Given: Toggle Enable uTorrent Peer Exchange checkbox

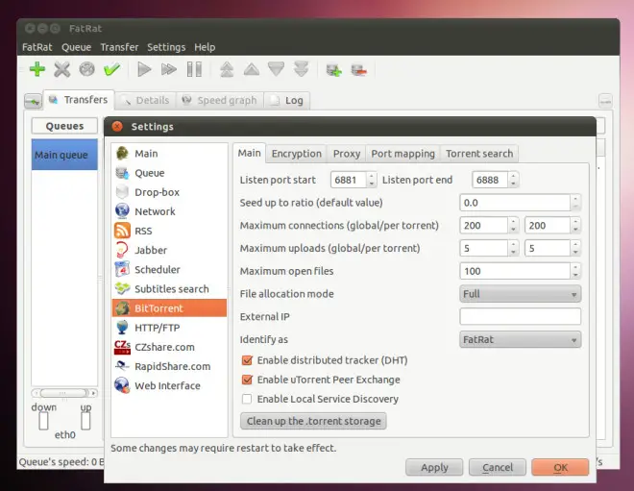Looking at the screenshot, I should point(247,380).
